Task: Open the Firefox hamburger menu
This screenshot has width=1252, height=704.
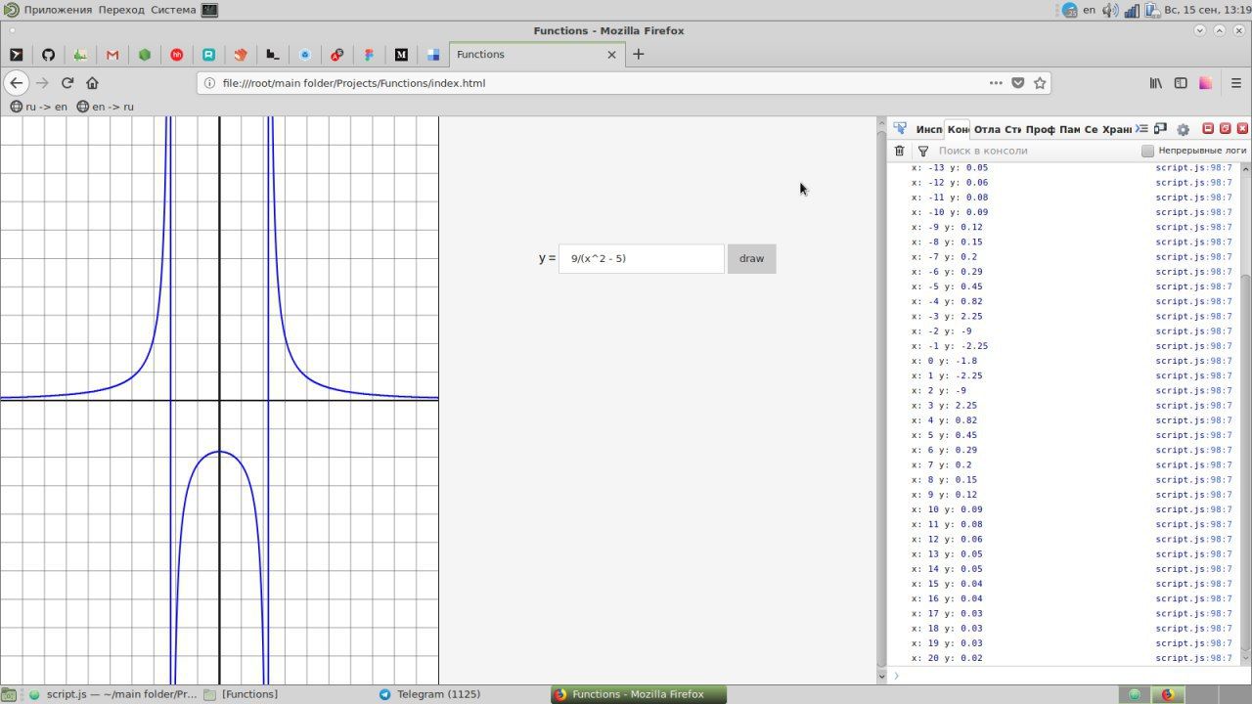Action: [1236, 83]
